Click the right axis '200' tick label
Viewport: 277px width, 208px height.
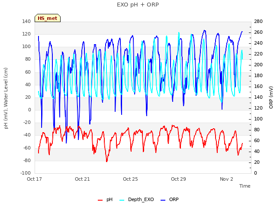pyautogui.click(x=258, y=65)
